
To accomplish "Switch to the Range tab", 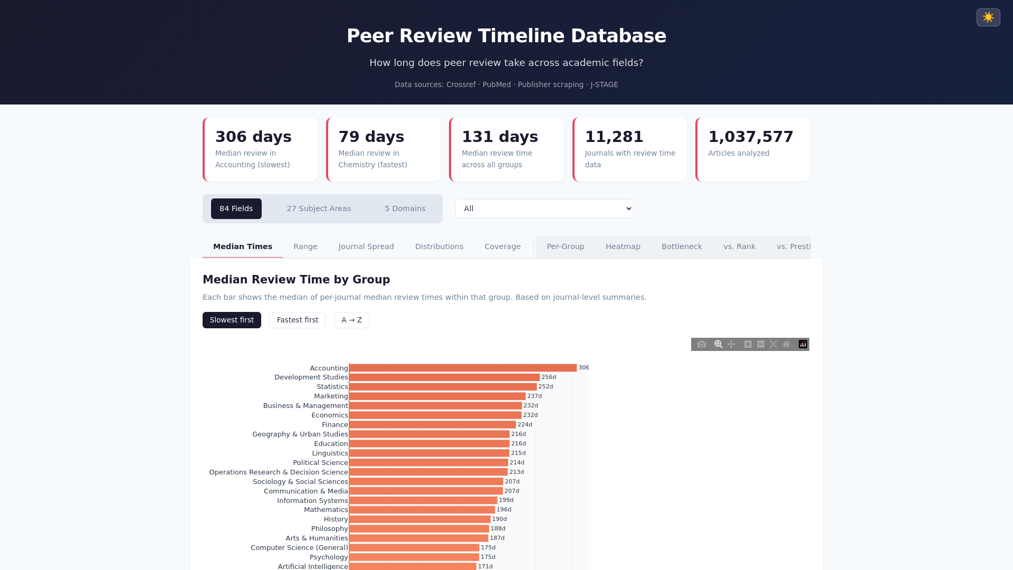I will 305,246.
